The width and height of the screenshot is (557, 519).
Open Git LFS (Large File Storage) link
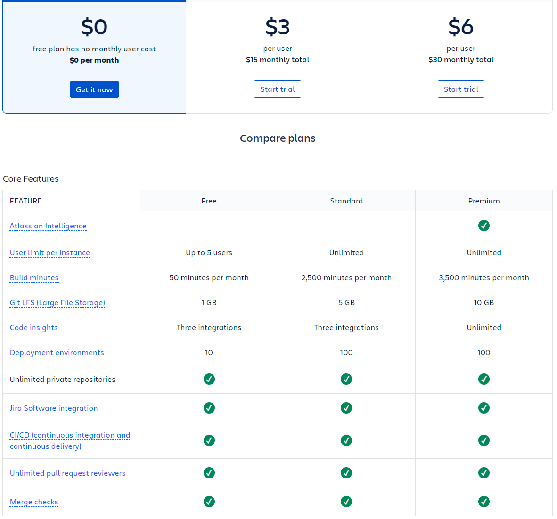pos(57,302)
